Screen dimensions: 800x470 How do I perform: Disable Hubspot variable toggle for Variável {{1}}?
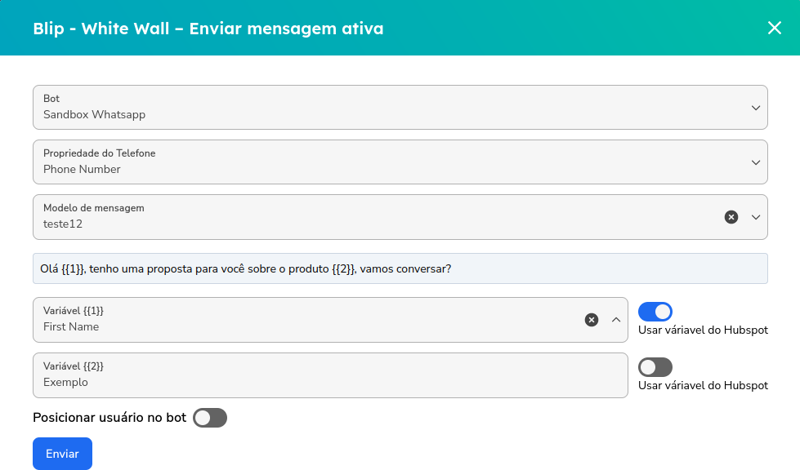(x=655, y=312)
